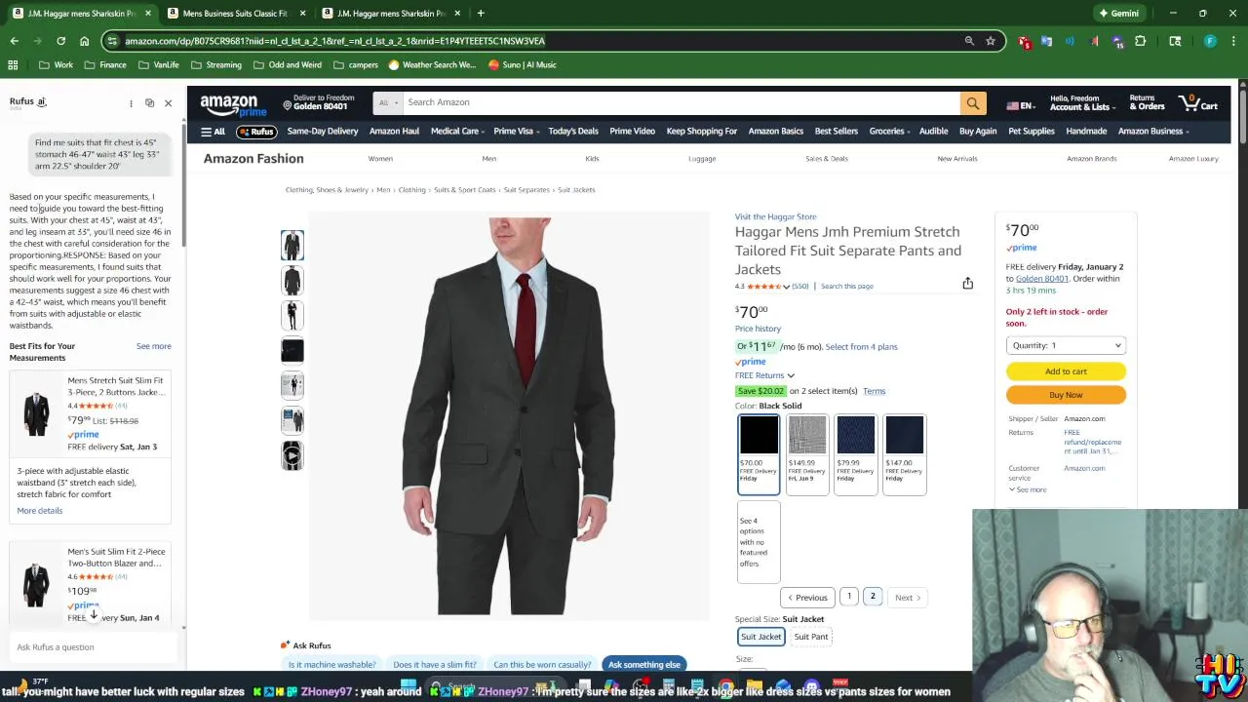This screenshot has width=1248, height=702.
Task: Open Today's Deals in nav bar
Action: click(x=573, y=132)
